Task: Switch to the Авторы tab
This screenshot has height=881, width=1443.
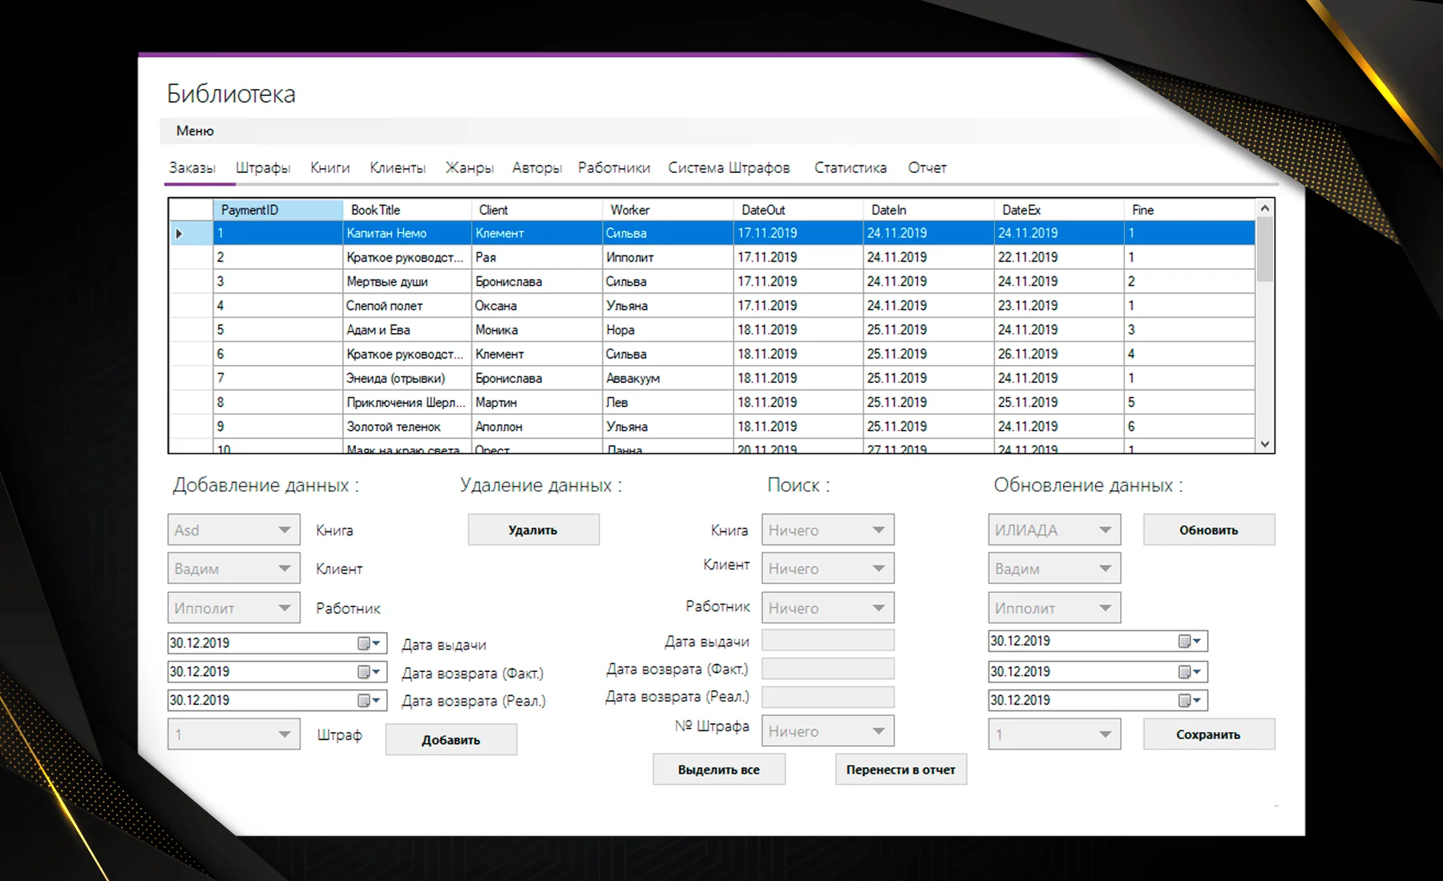Action: pyautogui.click(x=537, y=167)
